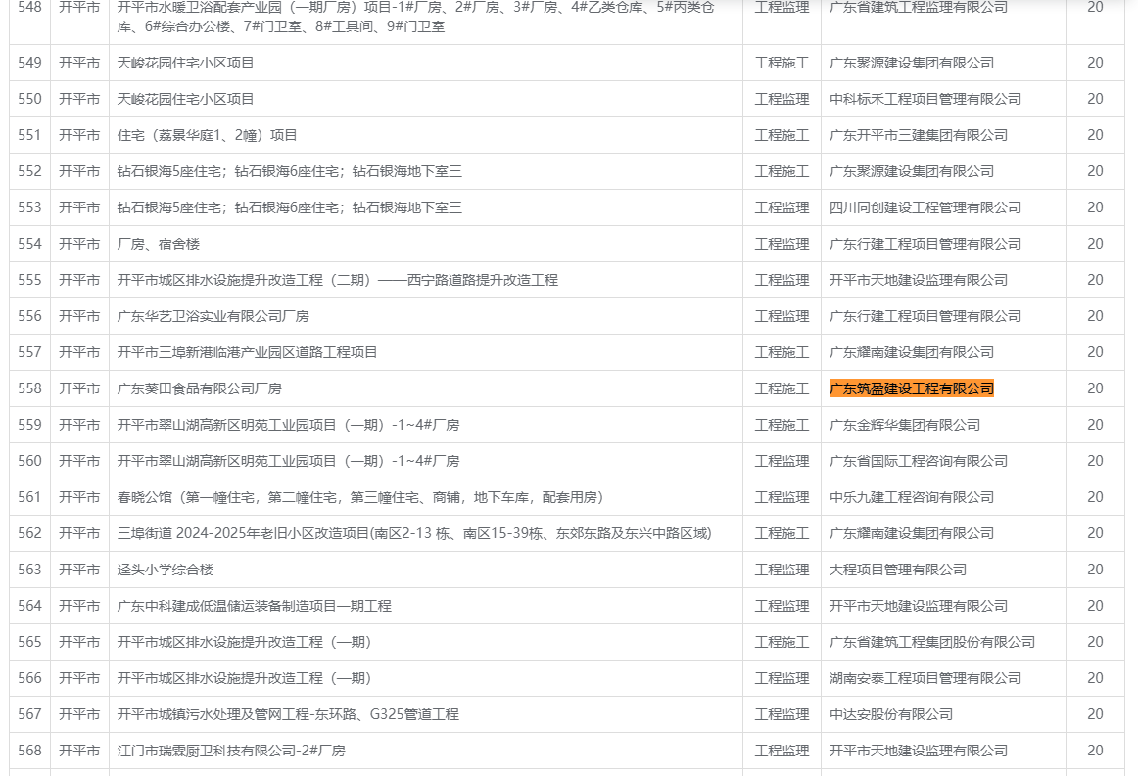1138x776 pixels.
Task: Select 中达安股份有限公司 cell
Action: tap(891, 715)
